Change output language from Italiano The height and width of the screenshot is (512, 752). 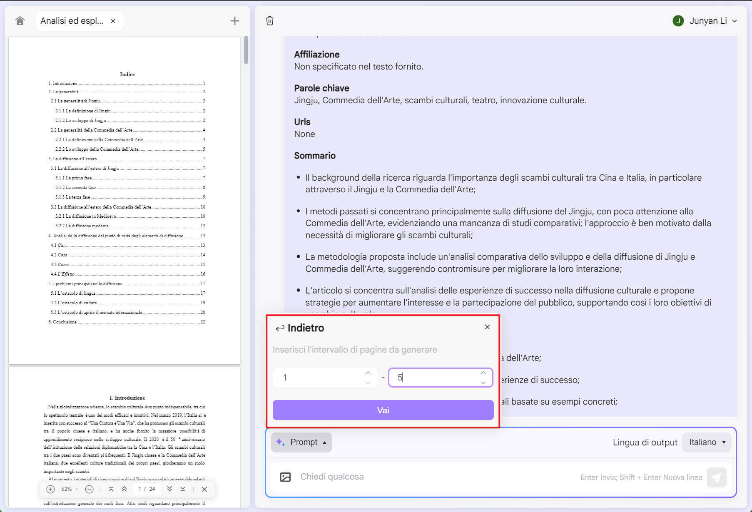pos(707,442)
